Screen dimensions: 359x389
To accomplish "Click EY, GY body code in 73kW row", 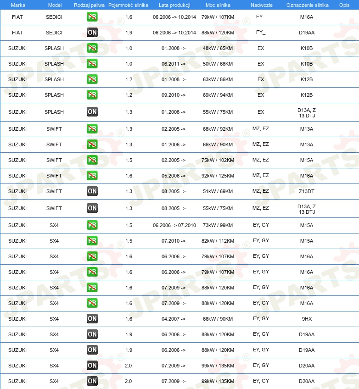I will pos(261,225).
